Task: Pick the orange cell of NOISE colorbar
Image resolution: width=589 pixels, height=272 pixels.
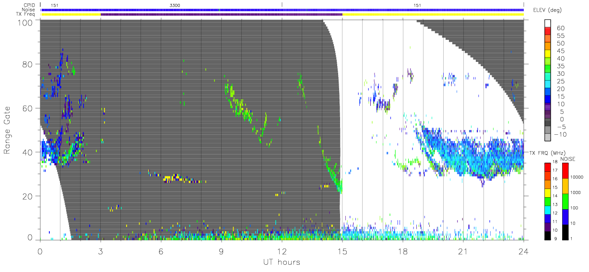Action: [565, 186]
